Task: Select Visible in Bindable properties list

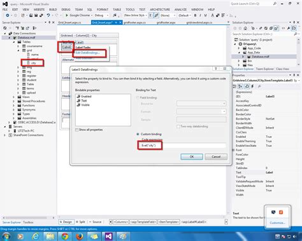Action: coord(85,105)
